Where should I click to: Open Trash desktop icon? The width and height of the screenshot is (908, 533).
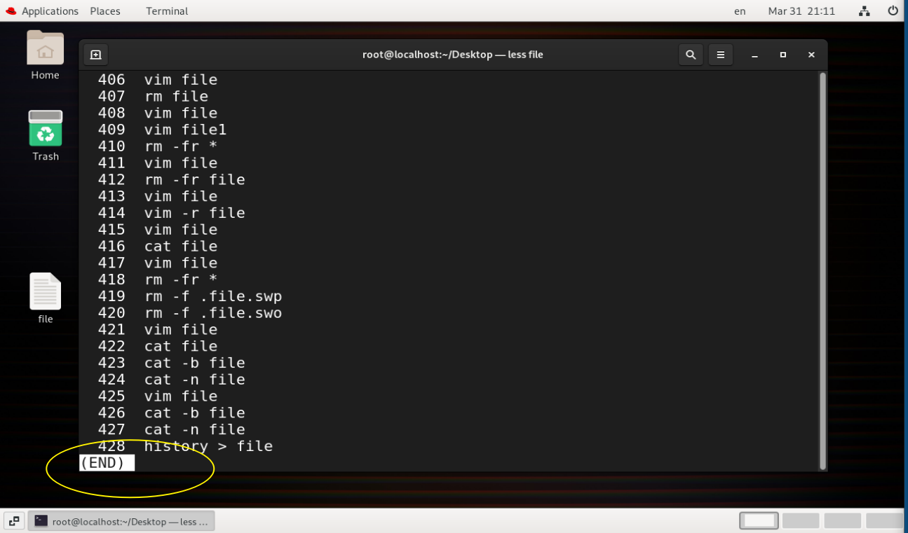(45, 136)
